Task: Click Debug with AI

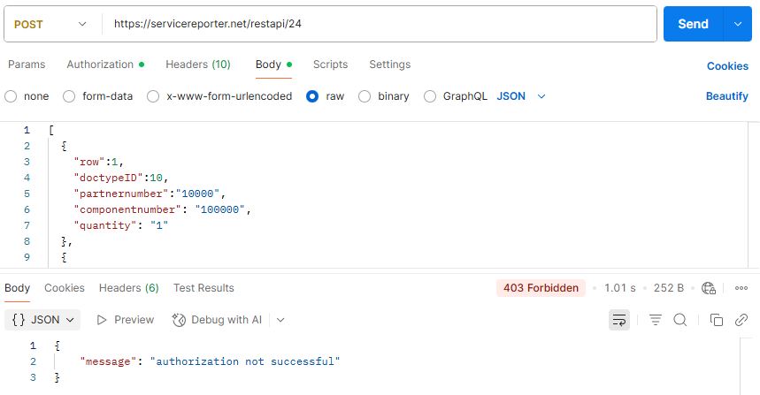Action: (217, 320)
